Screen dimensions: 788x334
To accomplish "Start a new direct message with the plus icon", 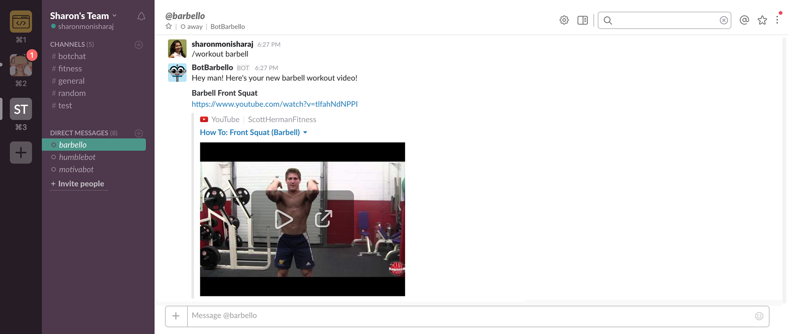I will pos(139,133).
